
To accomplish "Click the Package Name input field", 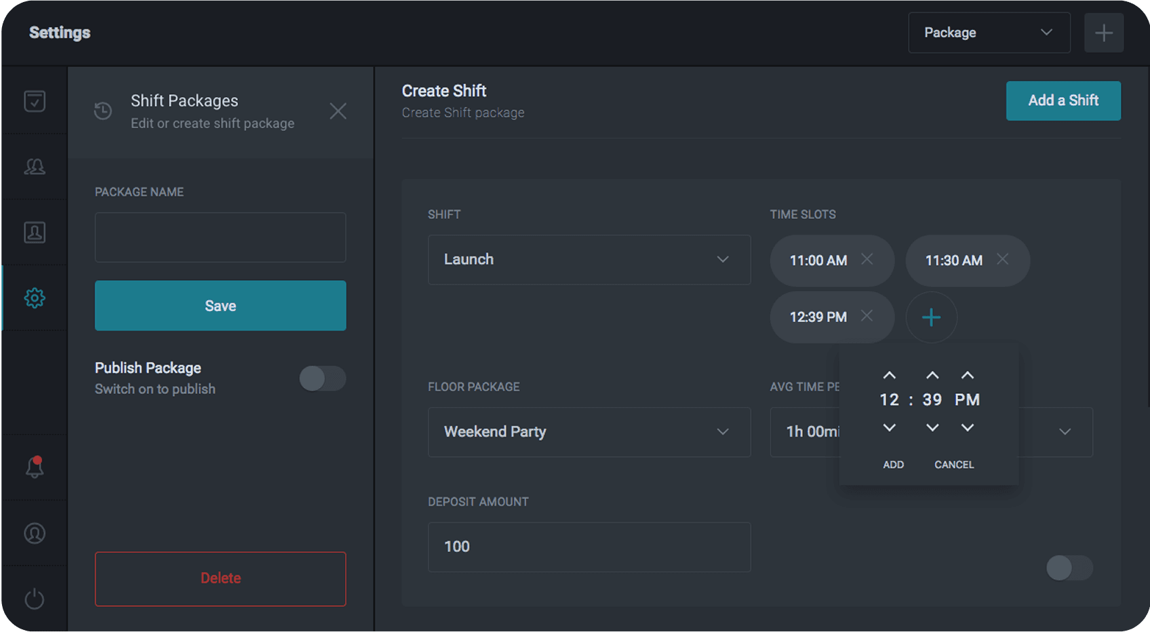I will coord(220,237).
